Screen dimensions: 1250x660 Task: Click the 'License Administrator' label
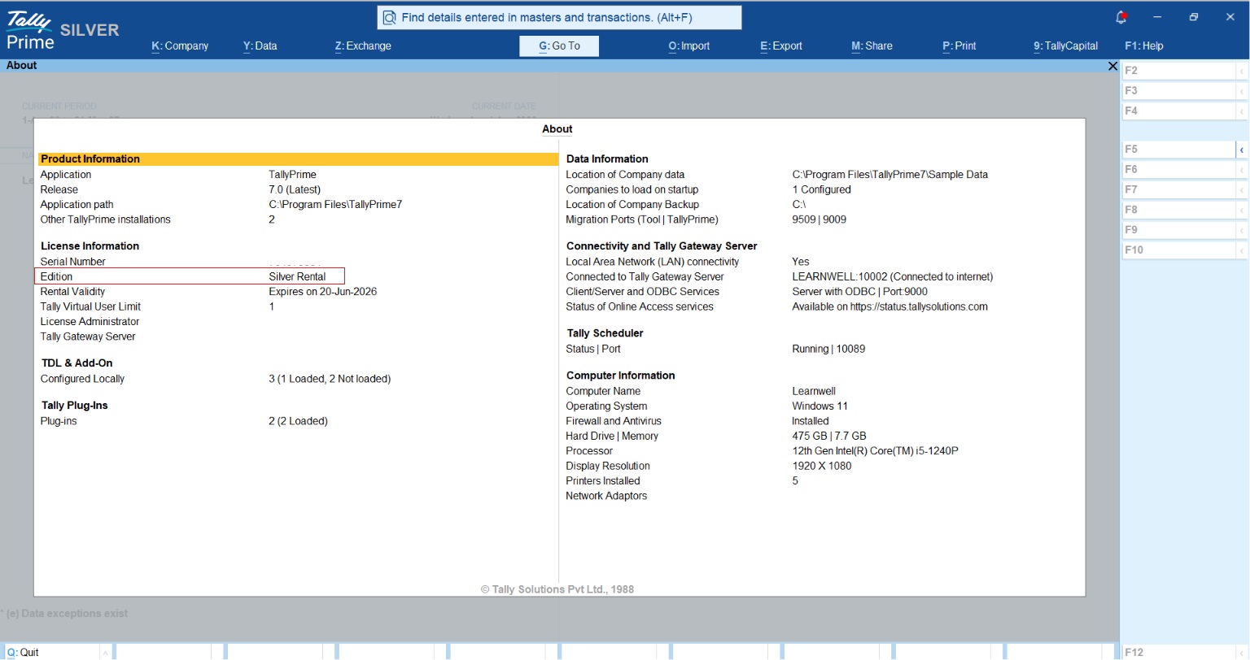click(90, 322)
